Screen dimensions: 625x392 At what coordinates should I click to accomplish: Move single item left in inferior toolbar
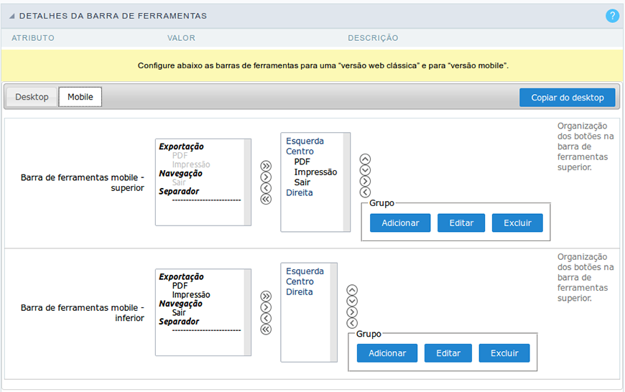pyautogui.click(x=266, y=318)
